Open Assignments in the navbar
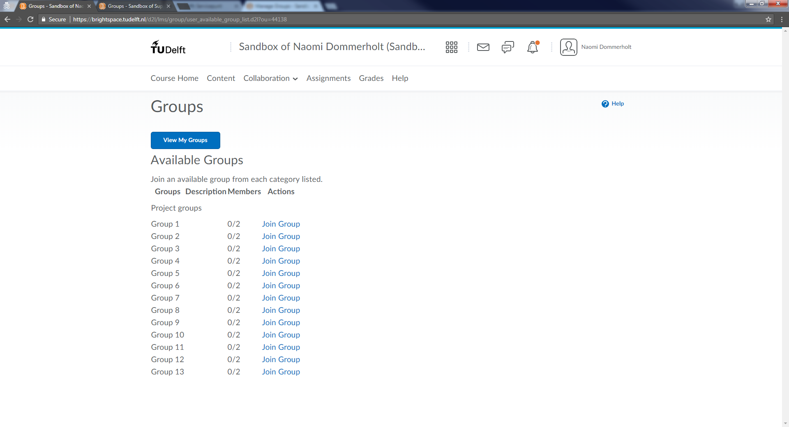 [x=328, y=78]
